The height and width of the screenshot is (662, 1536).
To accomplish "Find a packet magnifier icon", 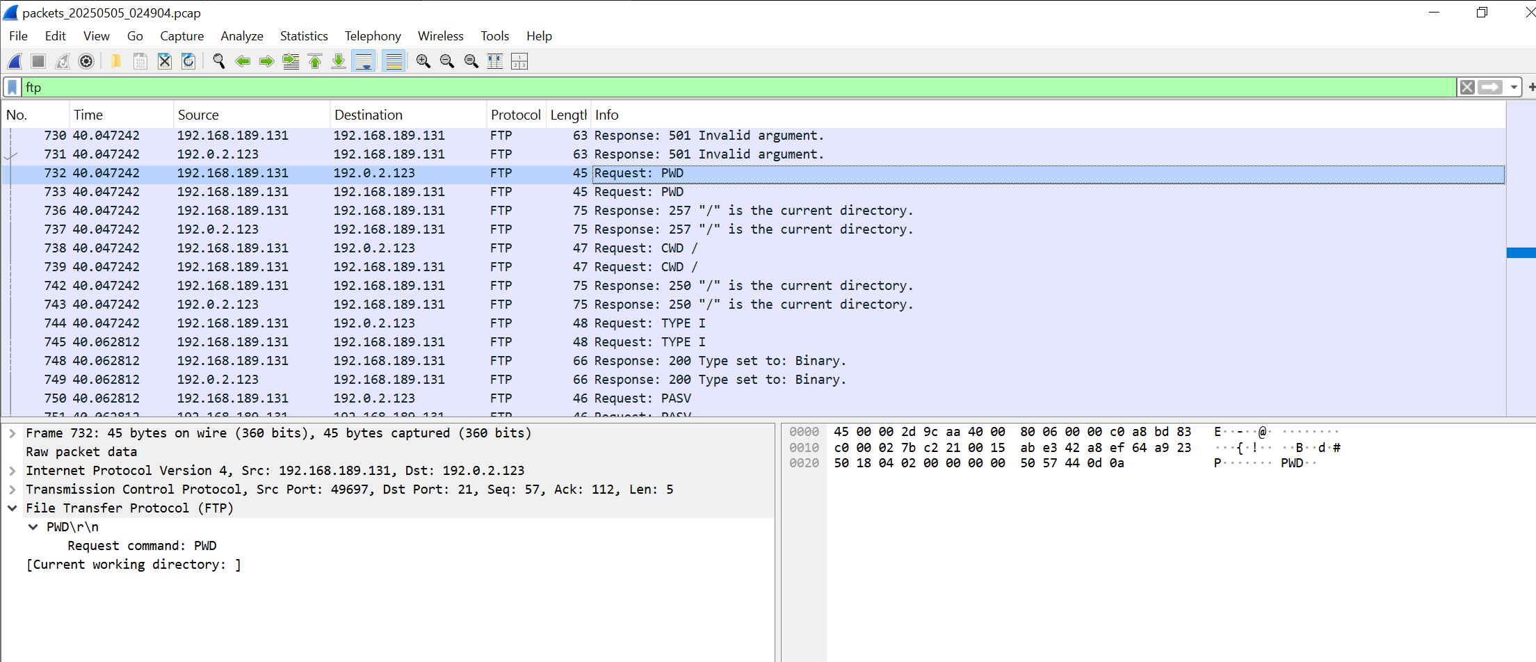I will point(219,61).
